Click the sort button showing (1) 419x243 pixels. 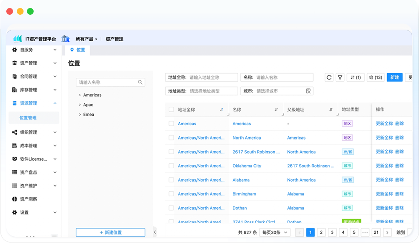point(355,77)
